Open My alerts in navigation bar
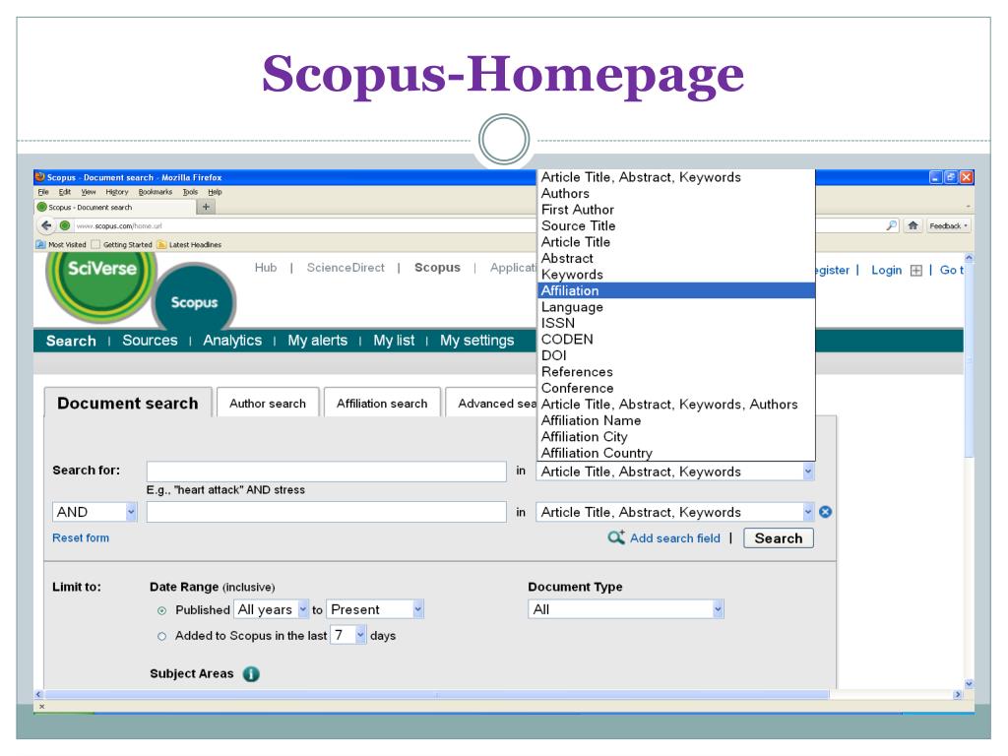 [x=318, y=340]
